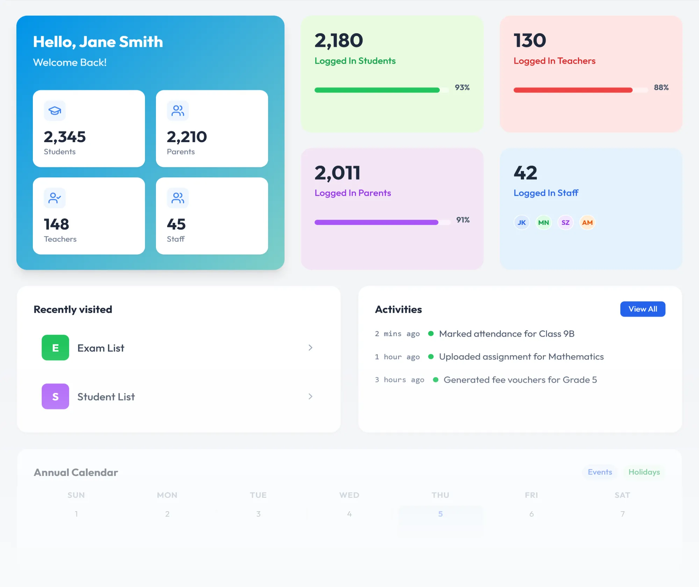The width and height of the screenshot is (699, 587).
Task: Select calendar day 5 under THU
Action: click(440, 514)
